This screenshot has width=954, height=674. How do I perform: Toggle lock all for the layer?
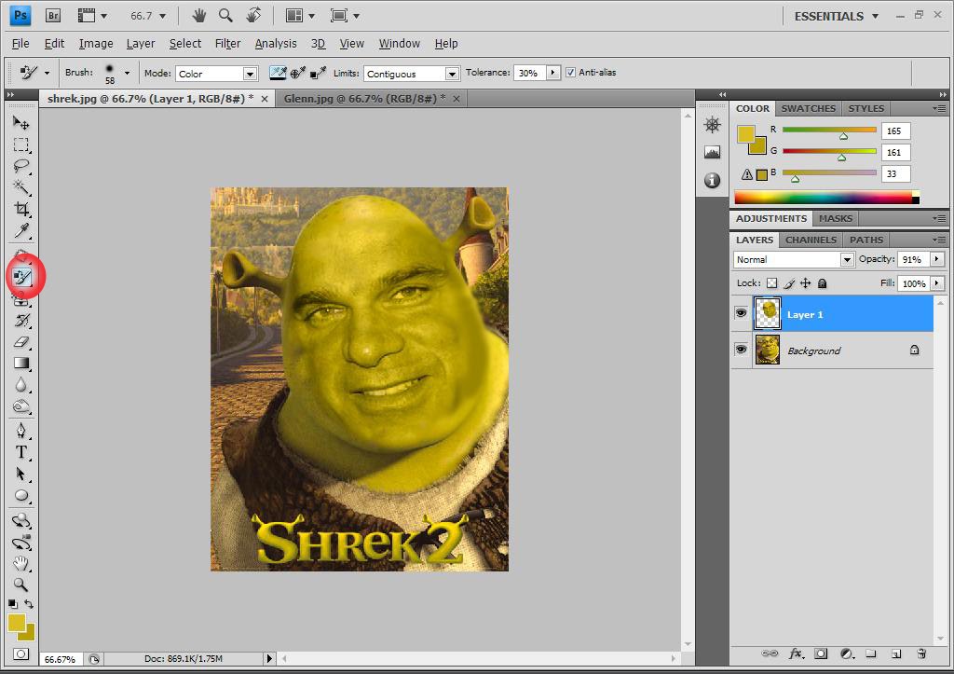[822, 283]
